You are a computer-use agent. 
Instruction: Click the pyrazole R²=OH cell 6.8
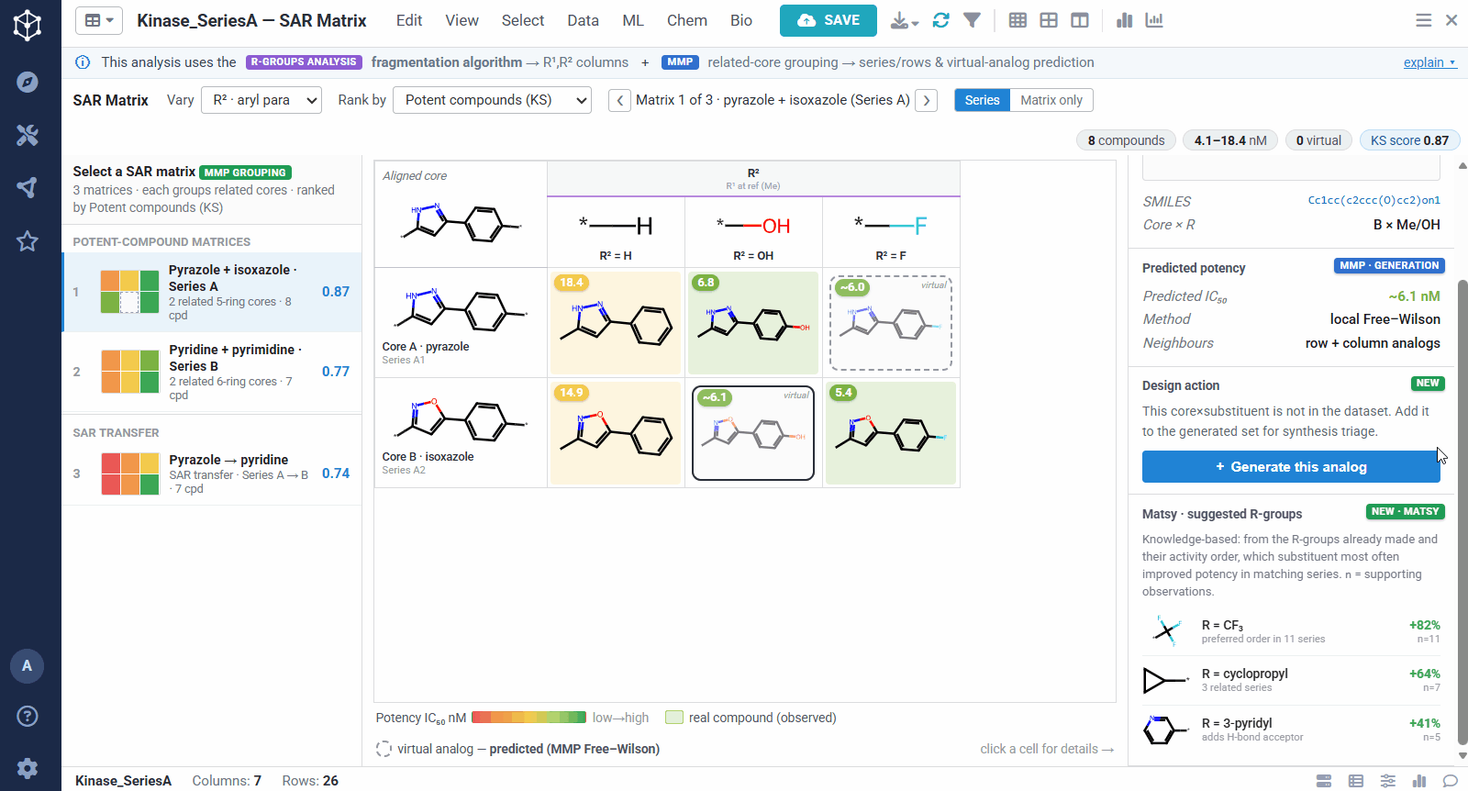click(x=753, y=323)
